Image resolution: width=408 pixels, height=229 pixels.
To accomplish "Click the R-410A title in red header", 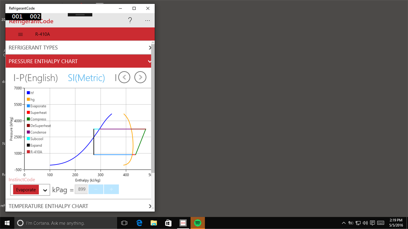I will click(x=42, y=34).
